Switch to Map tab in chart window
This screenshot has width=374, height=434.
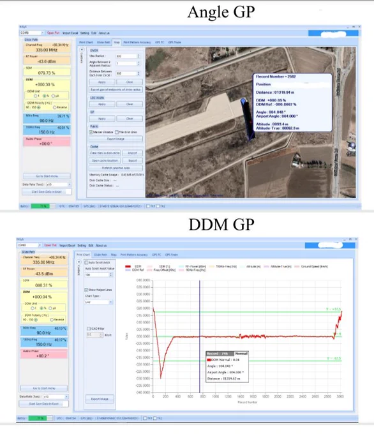(x=114, y=255)
